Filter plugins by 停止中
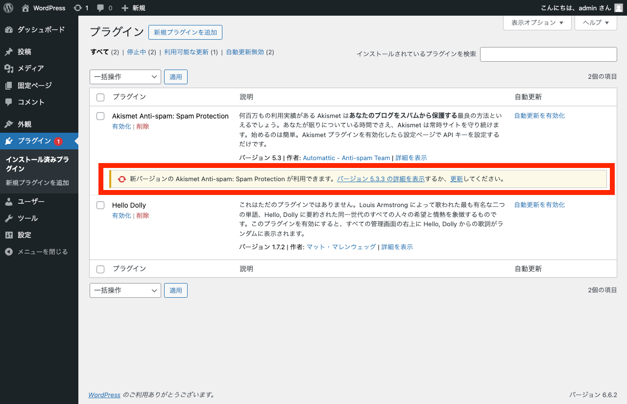 137,52
